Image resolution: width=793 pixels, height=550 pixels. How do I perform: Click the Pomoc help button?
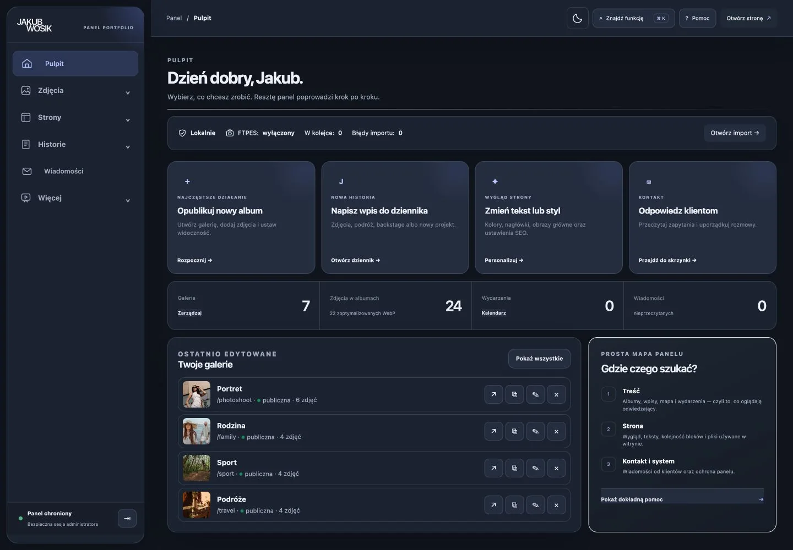697,18
